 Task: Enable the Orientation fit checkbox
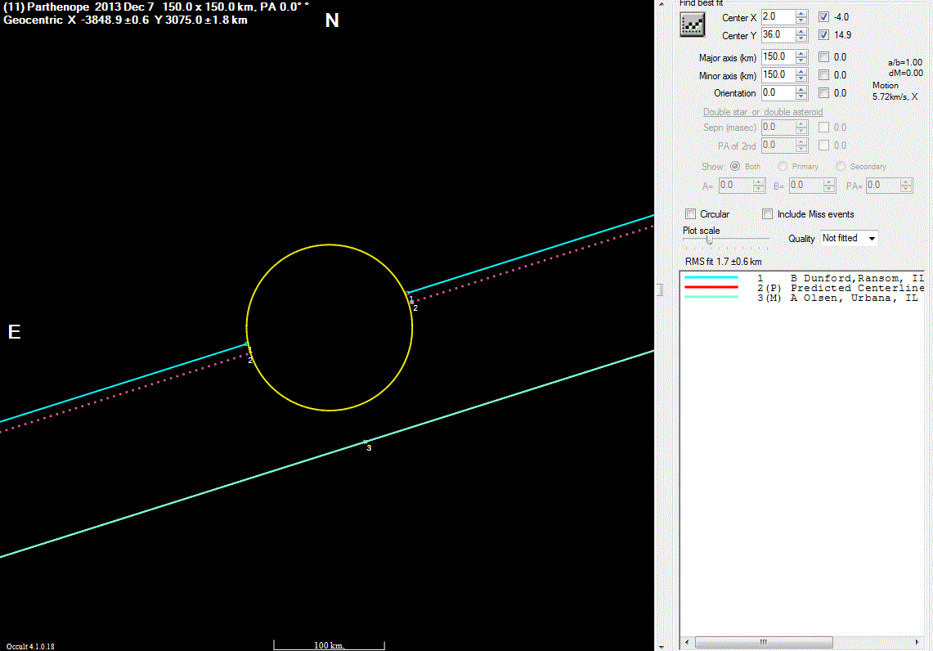(x=823, y=93)
